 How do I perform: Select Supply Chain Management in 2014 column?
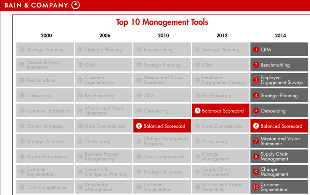point(279,156)
